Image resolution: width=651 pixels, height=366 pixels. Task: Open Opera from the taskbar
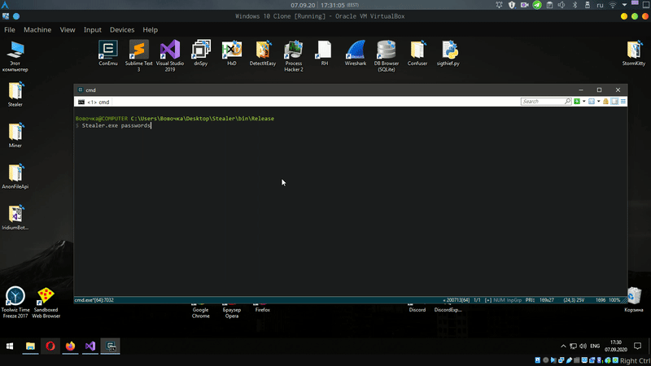(50, 346)
